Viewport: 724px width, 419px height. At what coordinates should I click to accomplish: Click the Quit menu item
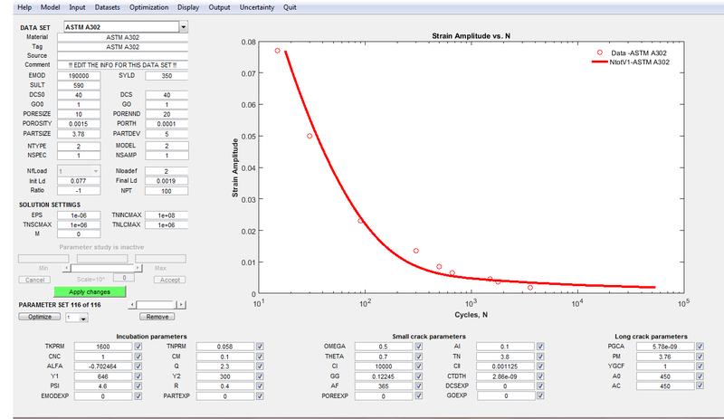point(290,7)
